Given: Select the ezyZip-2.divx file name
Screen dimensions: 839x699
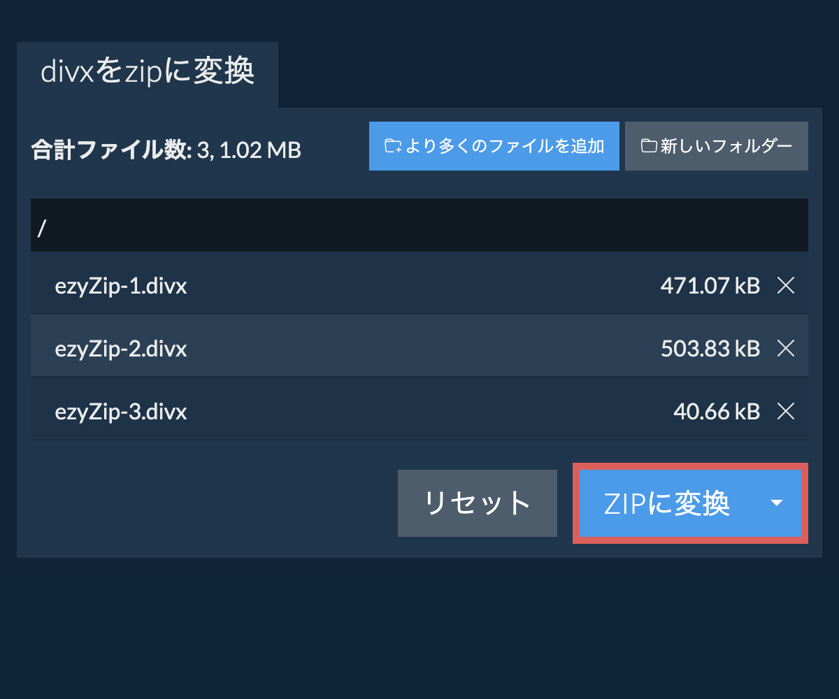Looking at the screenshot, I should (121, 348).
